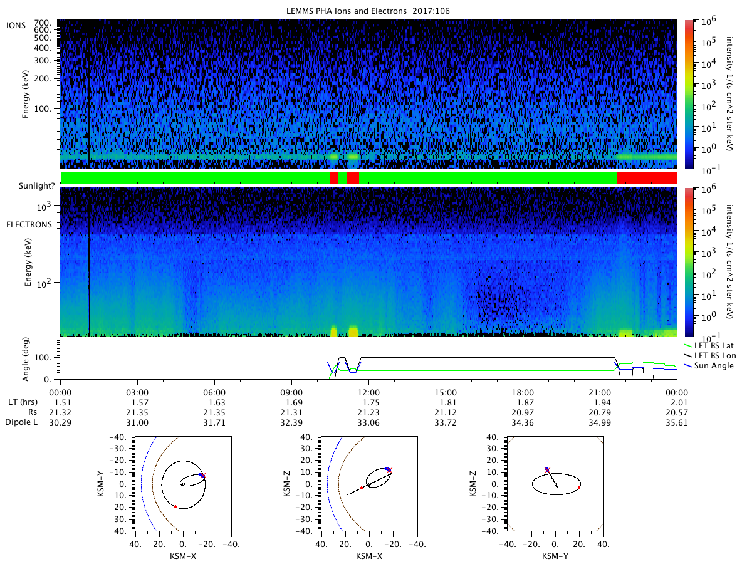Screen dimensions: 752x564
Task: Click the electrons intensity color bar
Action: tap(689, 262)
